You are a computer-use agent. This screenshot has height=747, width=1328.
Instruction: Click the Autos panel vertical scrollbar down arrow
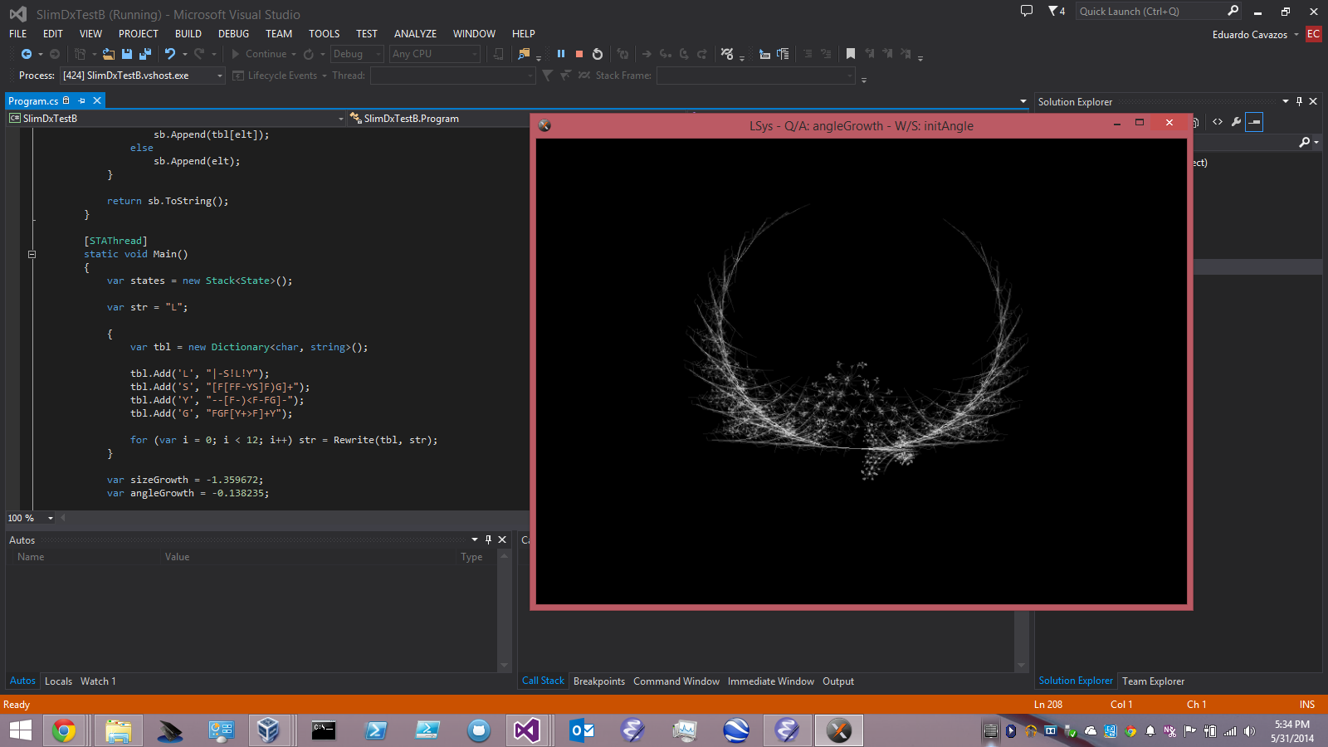point(504,666)
